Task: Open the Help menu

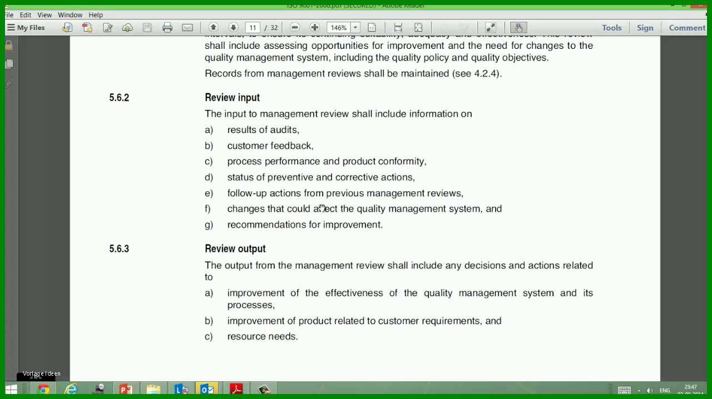Action: (96, 15)
